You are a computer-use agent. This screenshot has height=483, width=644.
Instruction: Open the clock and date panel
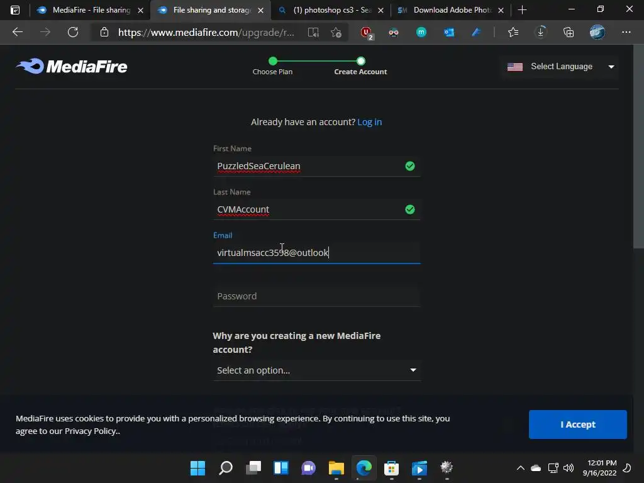599,468
